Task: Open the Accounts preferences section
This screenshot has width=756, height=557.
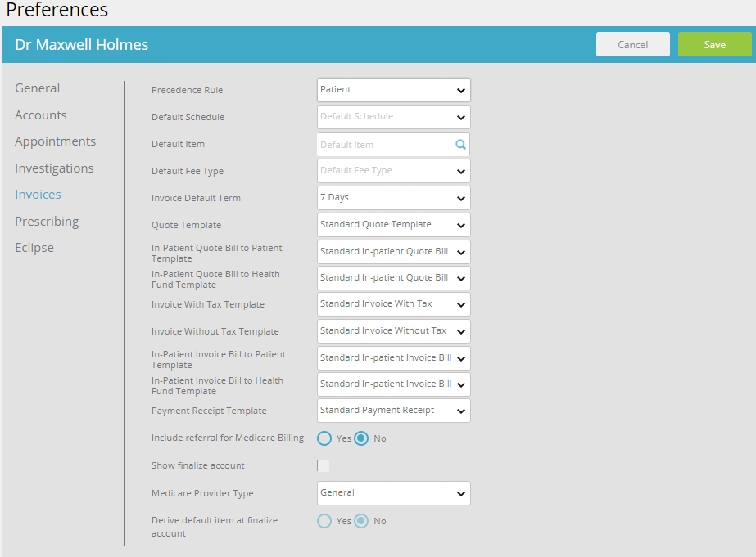Action: [40, 115]
